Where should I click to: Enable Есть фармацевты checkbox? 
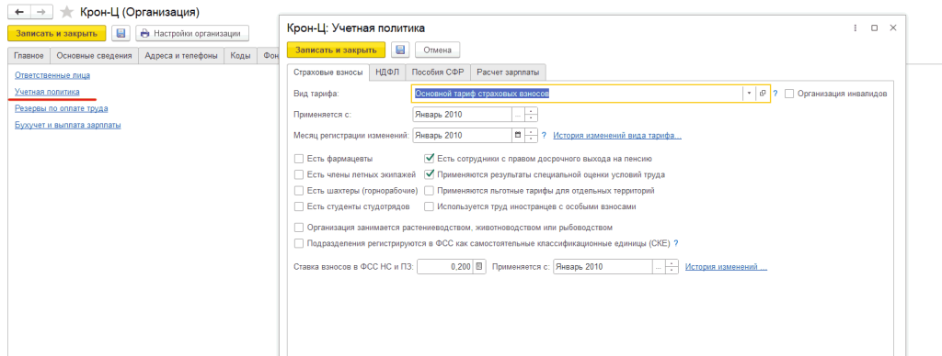(x=299, y=159)
